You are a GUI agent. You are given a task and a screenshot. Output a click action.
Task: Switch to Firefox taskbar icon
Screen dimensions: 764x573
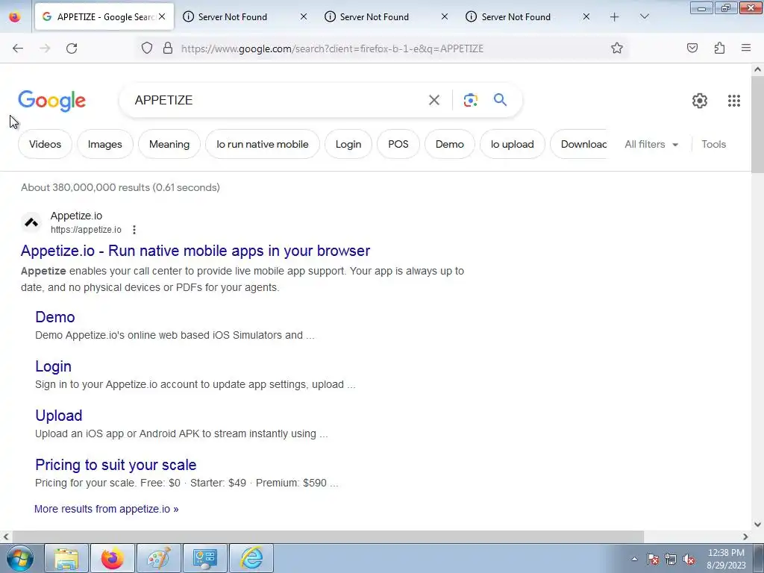click(113, 558)
